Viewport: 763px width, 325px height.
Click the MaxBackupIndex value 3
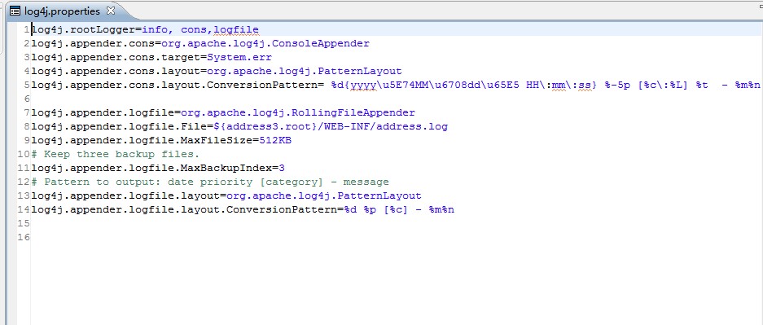pyautogui.click(x=282, y=169)
